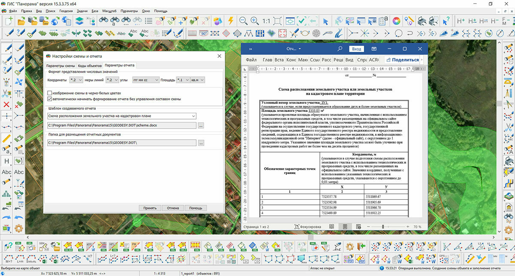Viewport: 515px width, 276px height.
Task: Click the first printer icon in toolbar
Action: click(x=422, y=20)
